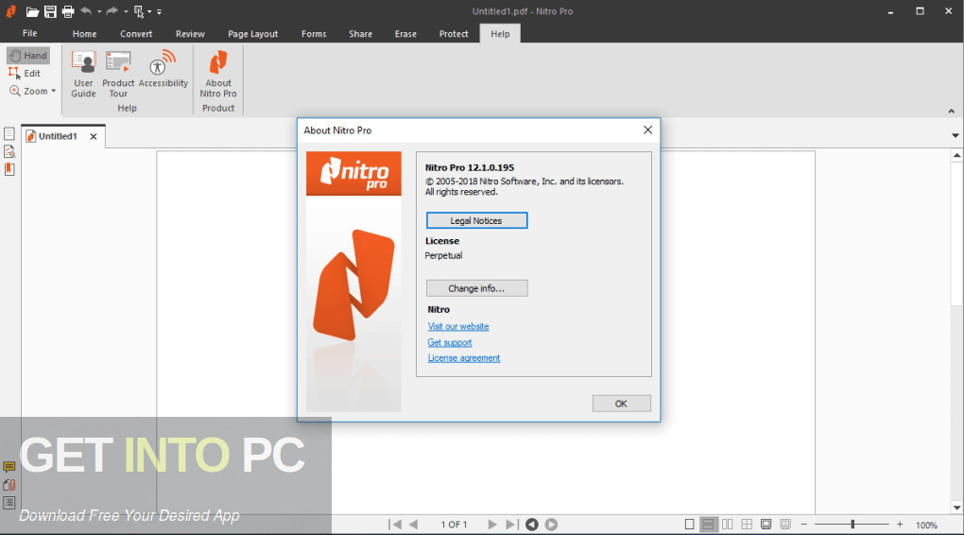This screenshot has width=964, height=535.
Task: Open the License agreement link
Action: [463, 358]
